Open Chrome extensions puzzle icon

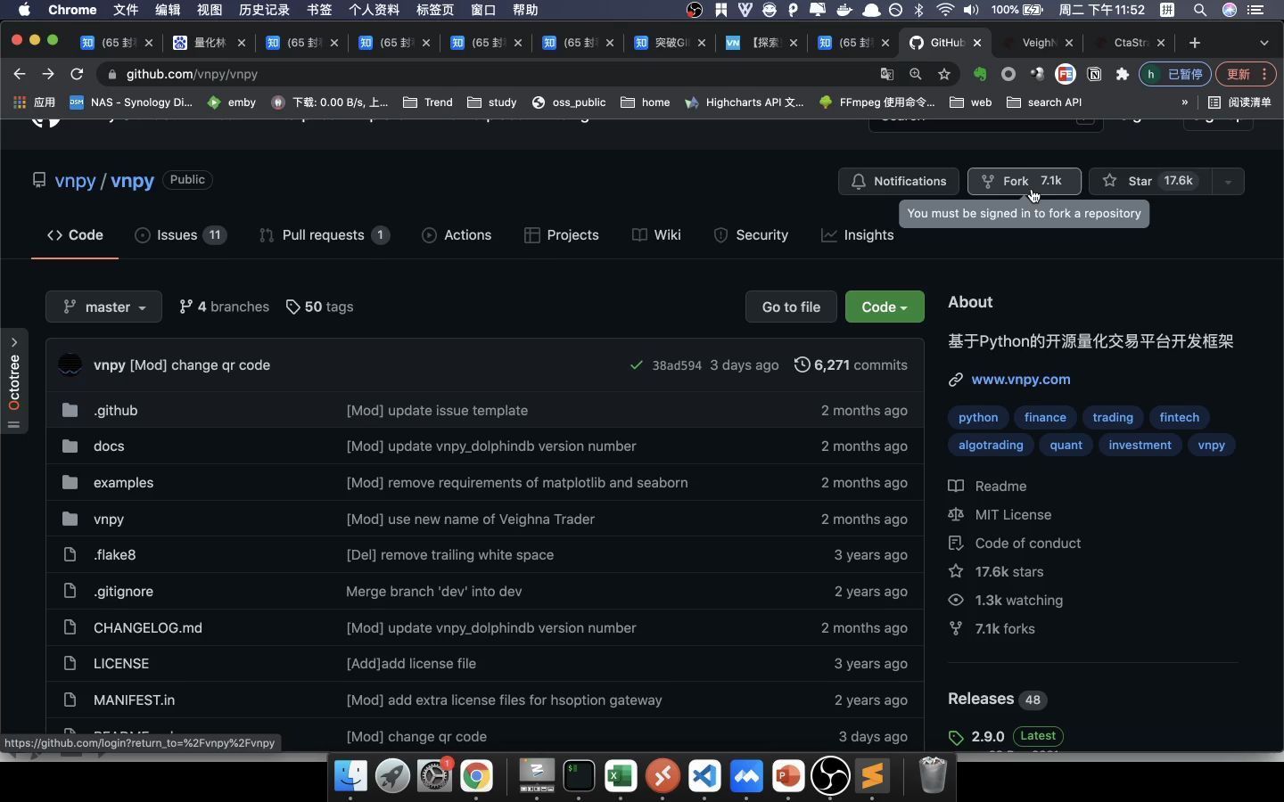1123,74
